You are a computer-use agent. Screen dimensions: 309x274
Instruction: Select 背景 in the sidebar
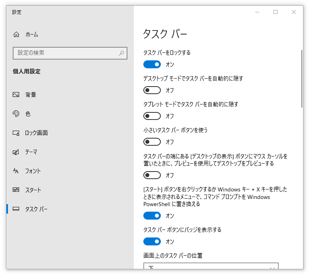click(x=70, y=95)
